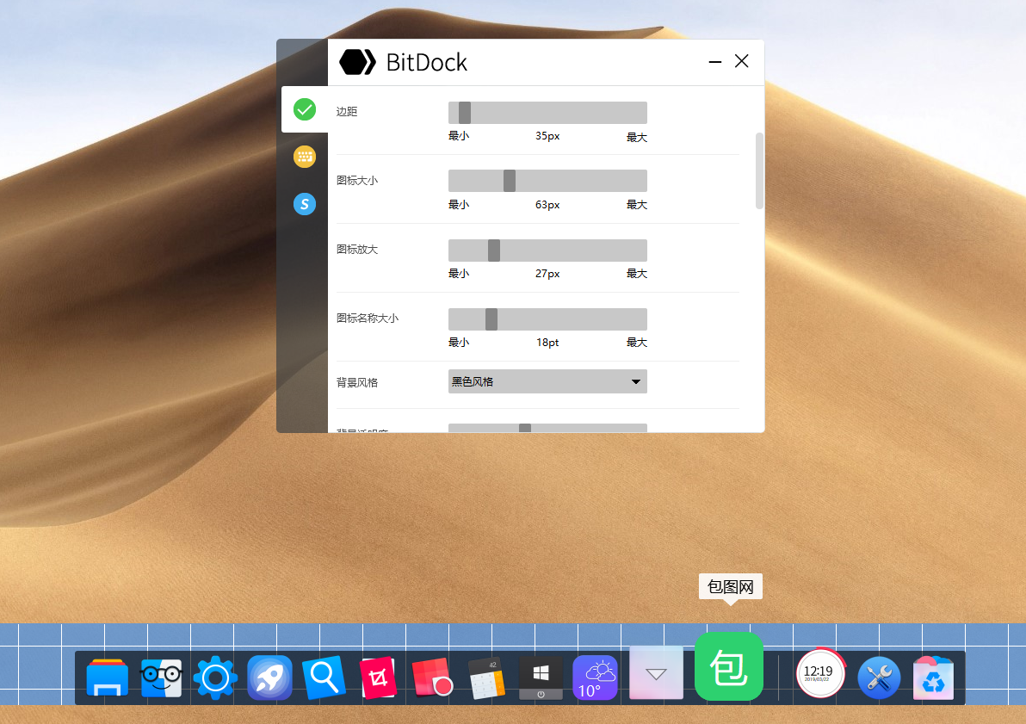Click the settings panel vertical scrollbar
Viewport: 1026px width, 724px height.
point(760,170)
